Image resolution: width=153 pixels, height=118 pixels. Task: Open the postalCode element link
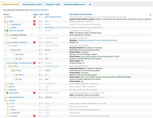tap(15, 113)
